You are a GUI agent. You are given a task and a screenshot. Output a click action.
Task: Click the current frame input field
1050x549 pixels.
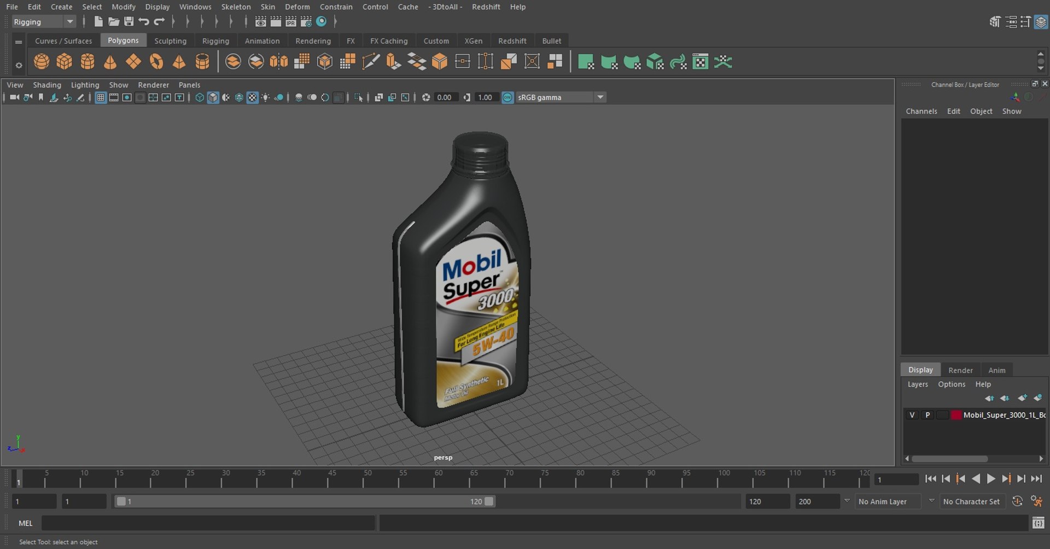tap(896, 480)
